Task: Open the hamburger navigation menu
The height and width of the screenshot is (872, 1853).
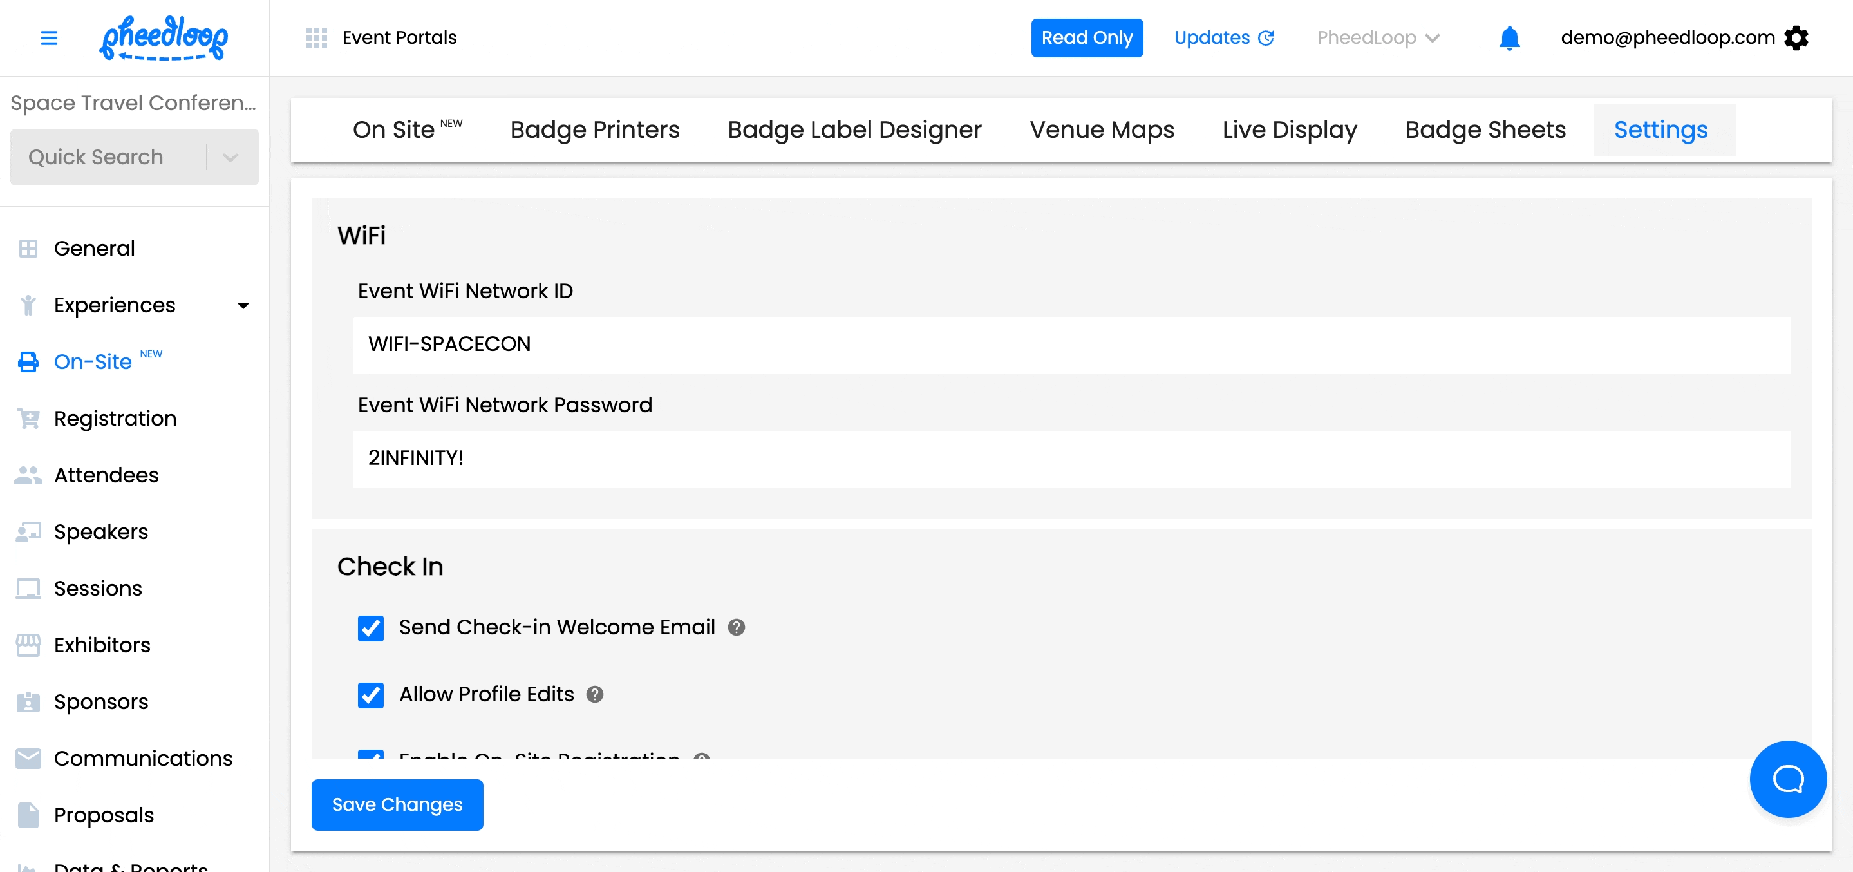Action: tap(49, 37)
